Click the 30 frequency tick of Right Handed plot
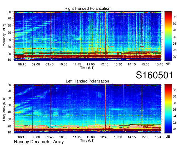The image size is (179, 145). click(9, 47)
